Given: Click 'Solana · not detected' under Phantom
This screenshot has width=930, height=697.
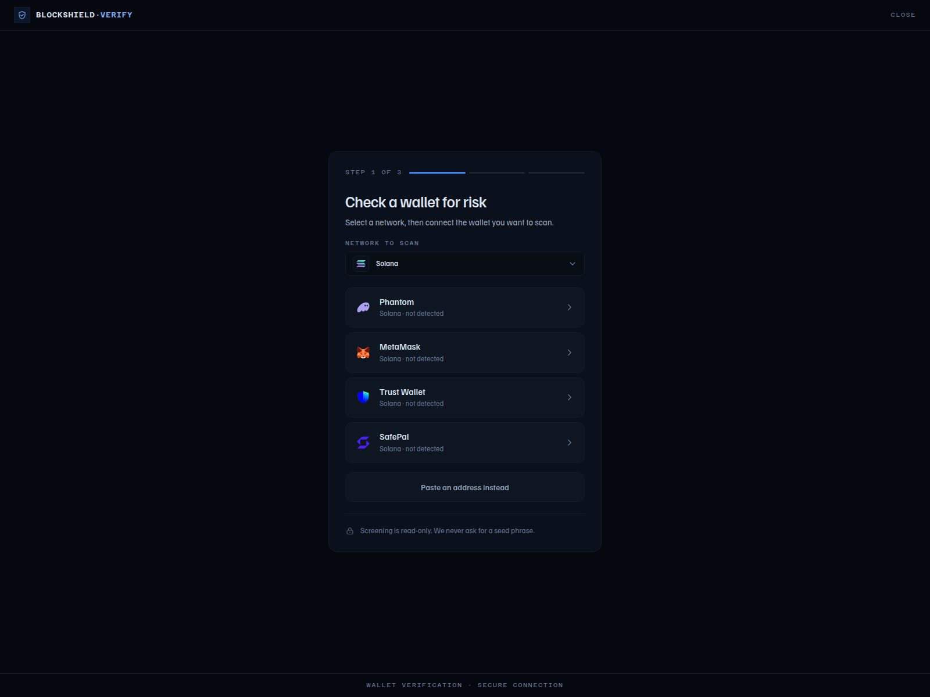Looking at the screenshot, I should pyautogui.click(x=412, y=314).
